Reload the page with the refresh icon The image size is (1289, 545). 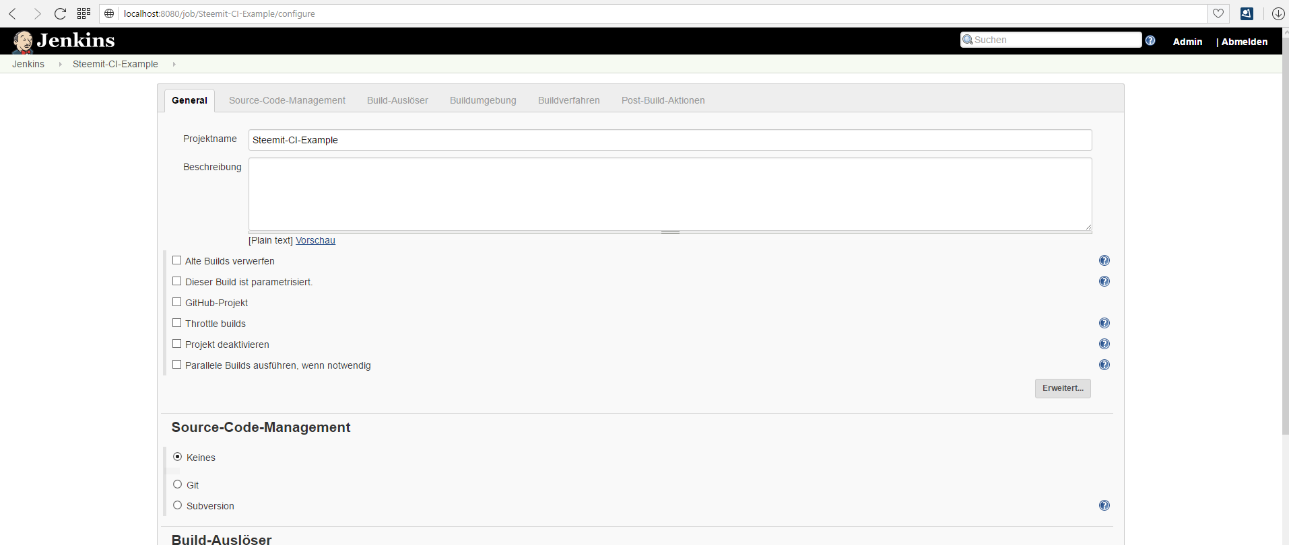click(61, 13)
